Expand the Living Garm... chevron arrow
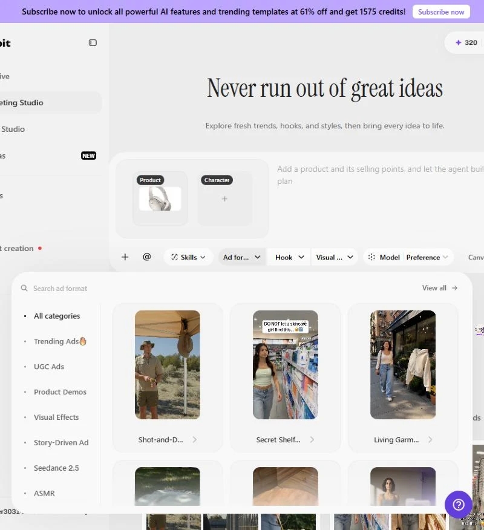484x530 pixels. (430, 440)
